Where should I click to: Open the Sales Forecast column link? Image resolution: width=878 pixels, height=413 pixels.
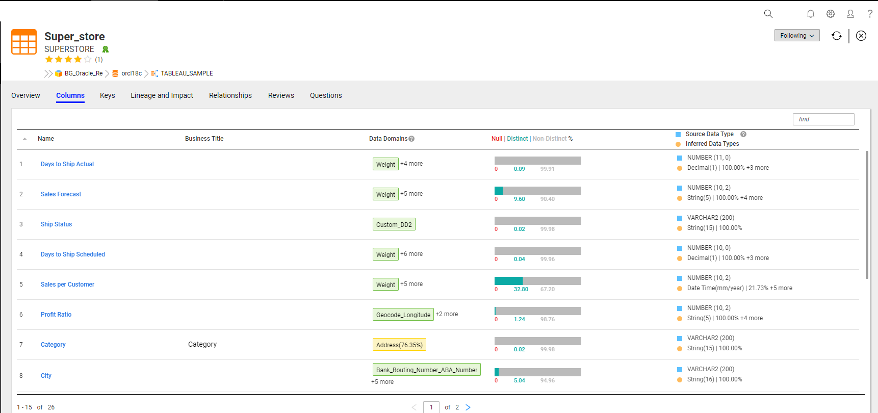61,194
